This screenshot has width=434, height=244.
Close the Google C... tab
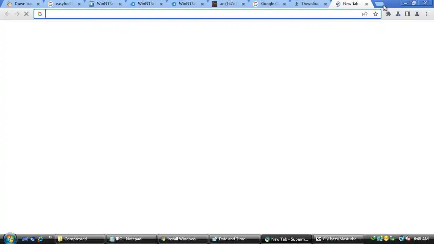point(284,4)
